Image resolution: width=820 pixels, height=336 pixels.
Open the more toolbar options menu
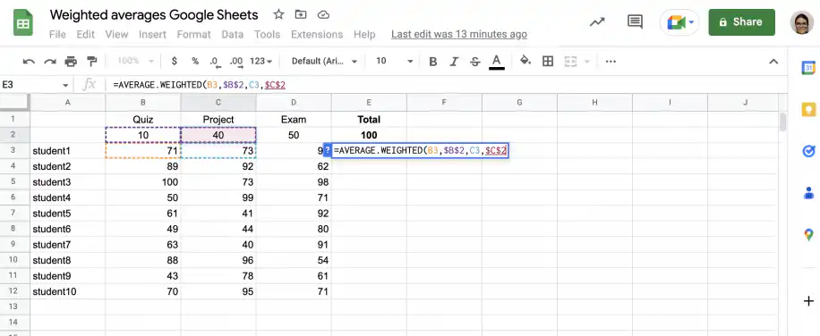point(611,62)
